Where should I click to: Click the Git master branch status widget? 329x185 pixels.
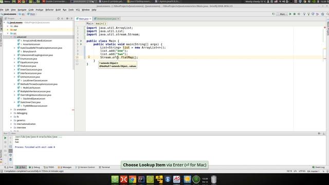[x=313, y=171]
